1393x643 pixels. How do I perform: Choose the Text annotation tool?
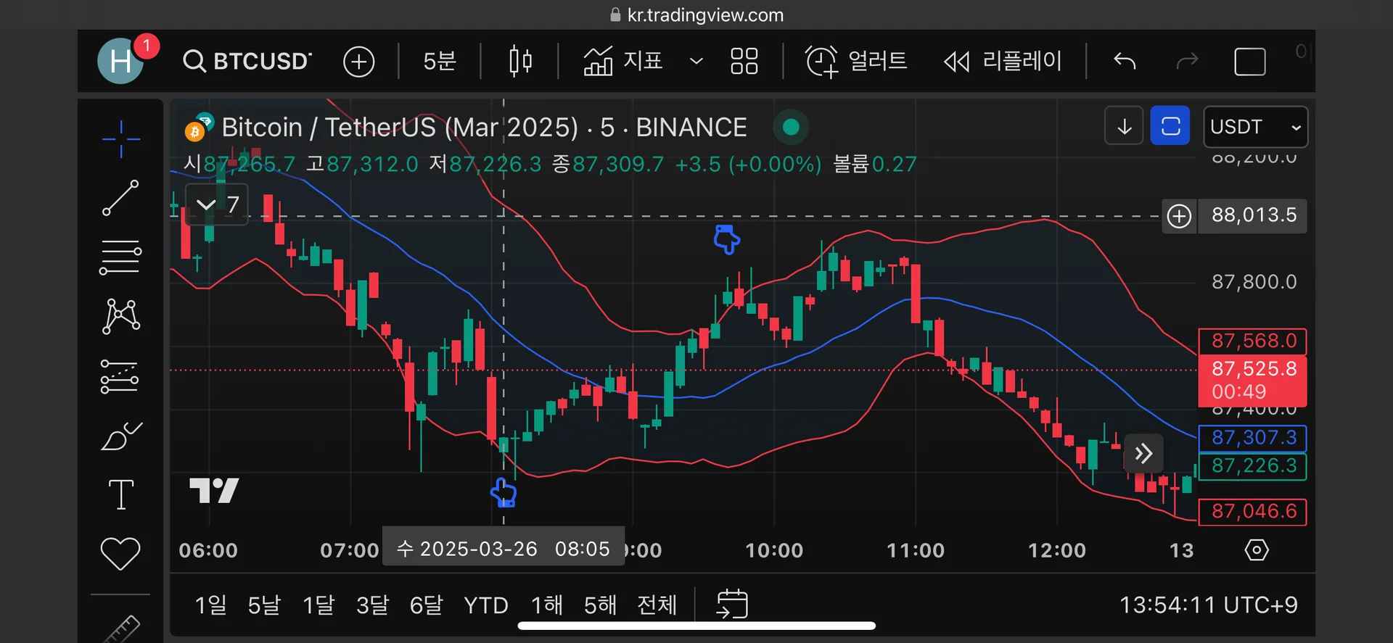click(120, 495)
